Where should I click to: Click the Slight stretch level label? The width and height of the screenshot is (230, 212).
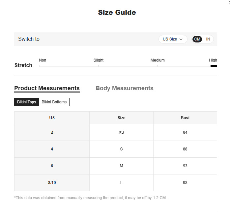(99, 60)
